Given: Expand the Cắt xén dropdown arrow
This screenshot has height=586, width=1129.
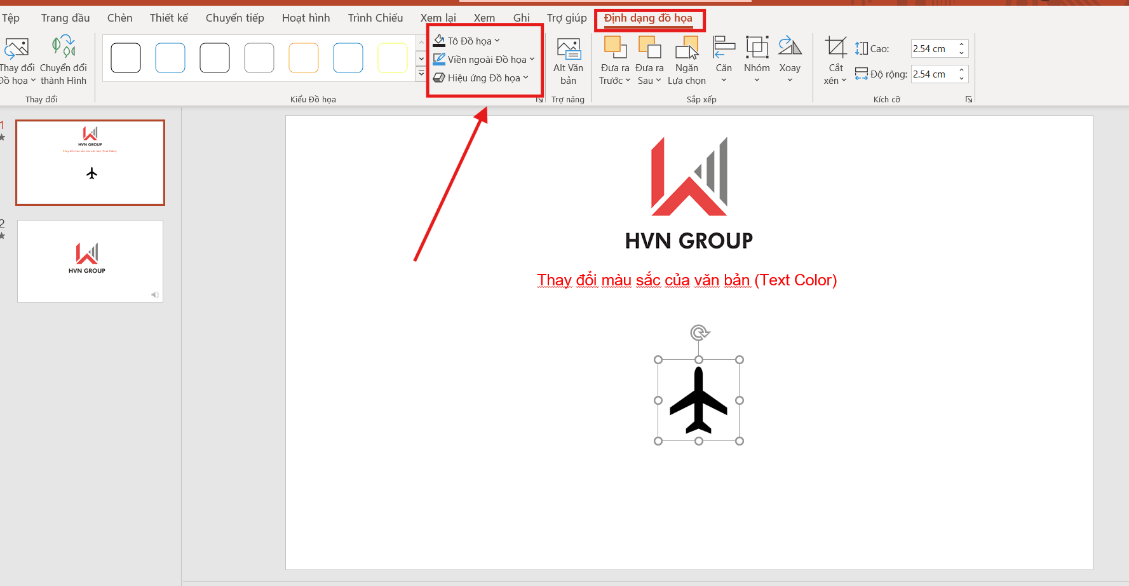Looking at the screenshot, I should click(x=844, y=81).
